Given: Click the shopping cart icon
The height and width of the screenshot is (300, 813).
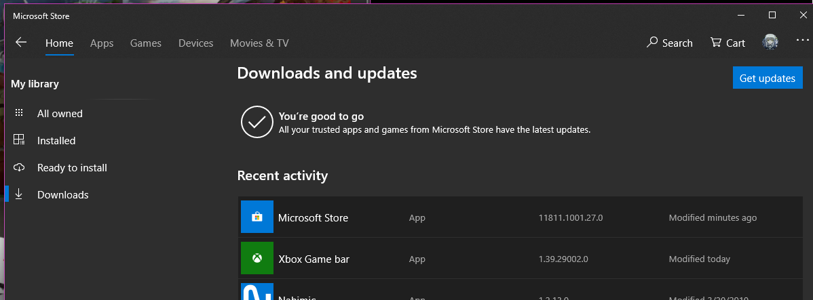Looking at the screenshot, I should click(716, 43).
